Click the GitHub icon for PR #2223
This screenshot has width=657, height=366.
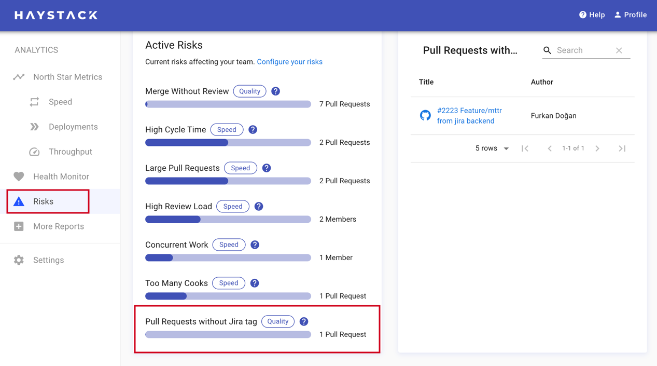click(425, 115)
